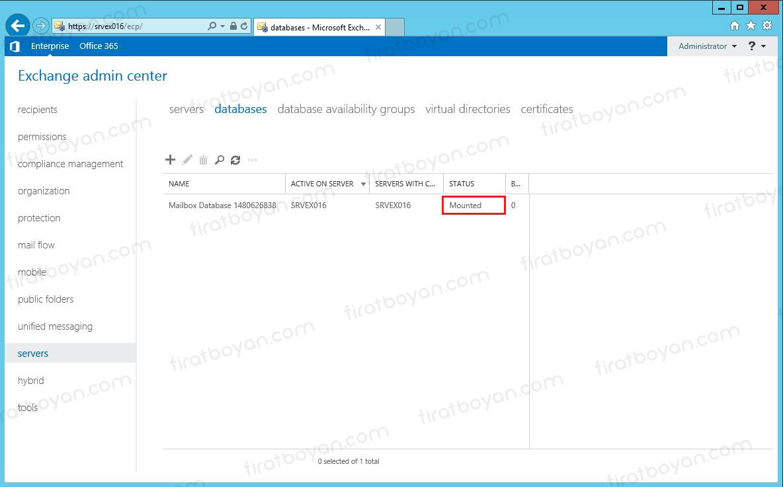This screenshot has width=783, height=487.
Task: Click the Office logo icon
Action: tap(15, 46)
